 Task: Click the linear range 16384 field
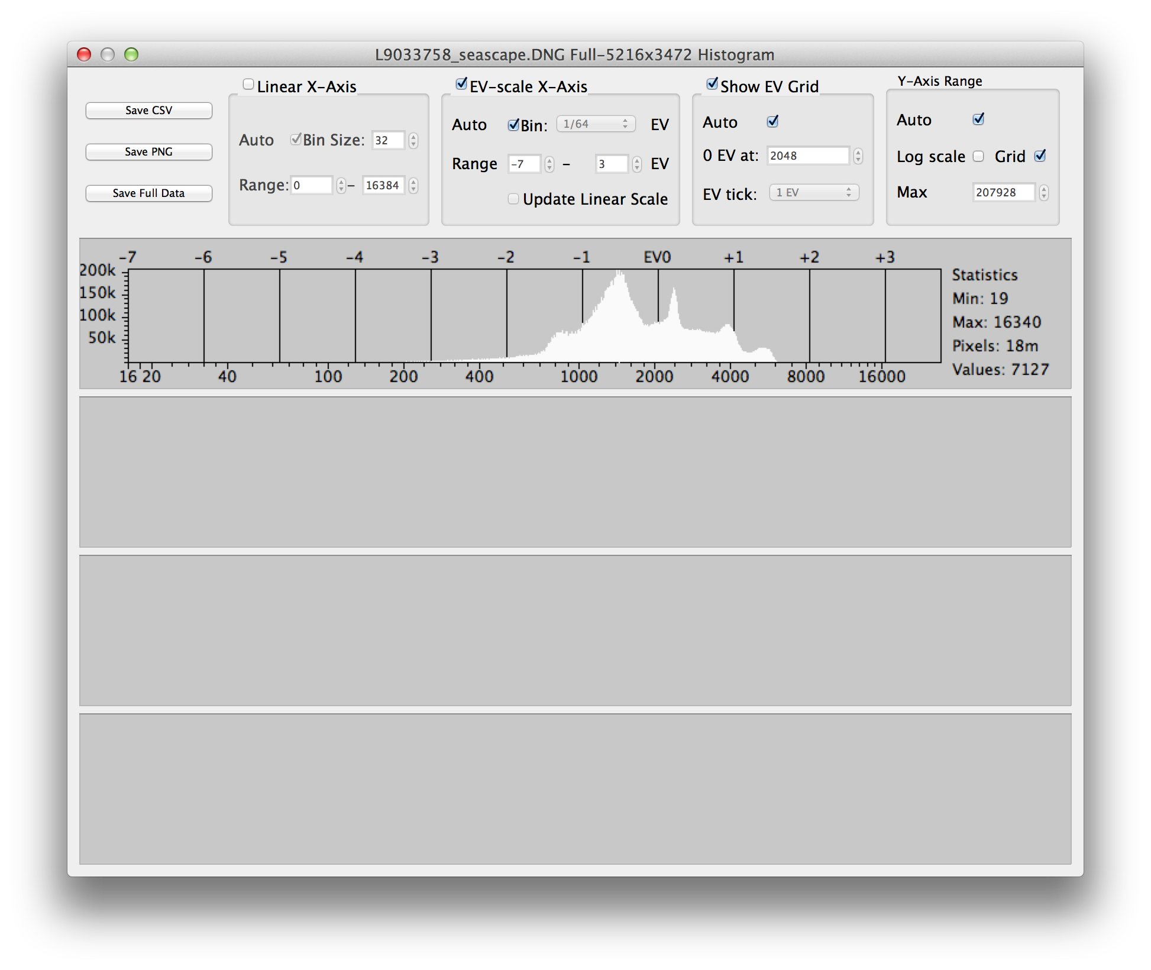(383, 185)
